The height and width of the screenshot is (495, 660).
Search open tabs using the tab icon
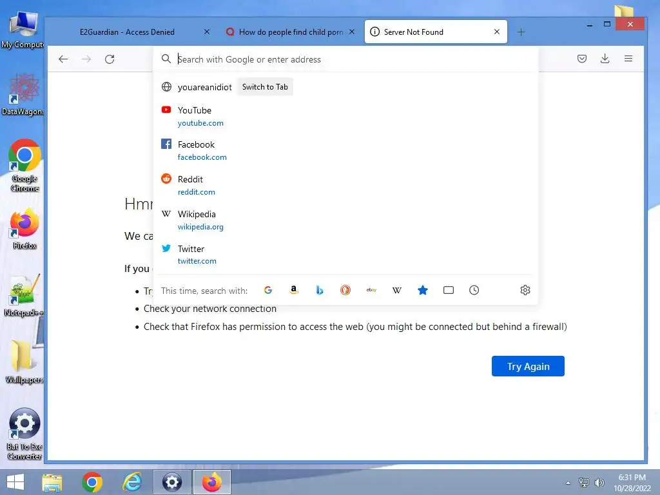pyautogui.click(x=449, y=290)
